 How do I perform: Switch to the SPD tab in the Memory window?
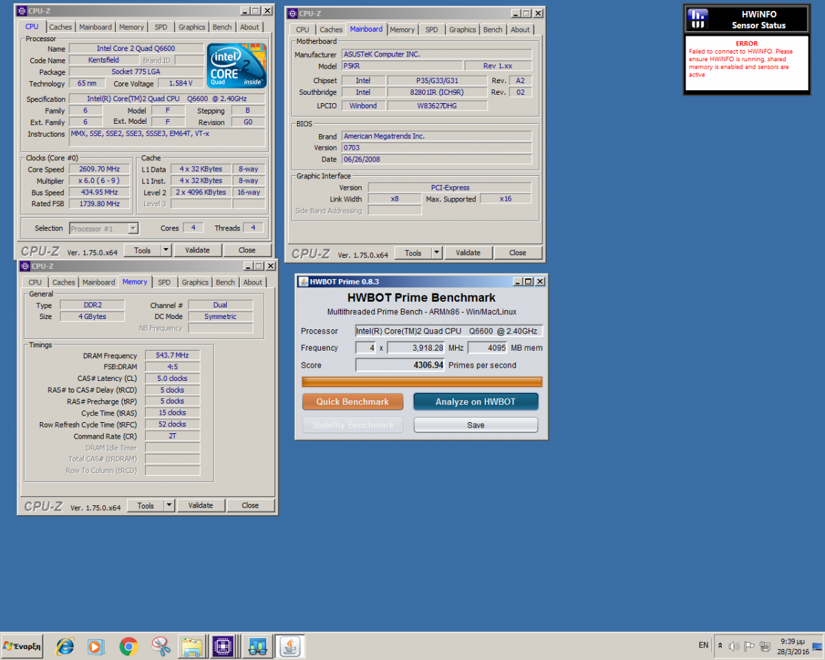(164, 283)
